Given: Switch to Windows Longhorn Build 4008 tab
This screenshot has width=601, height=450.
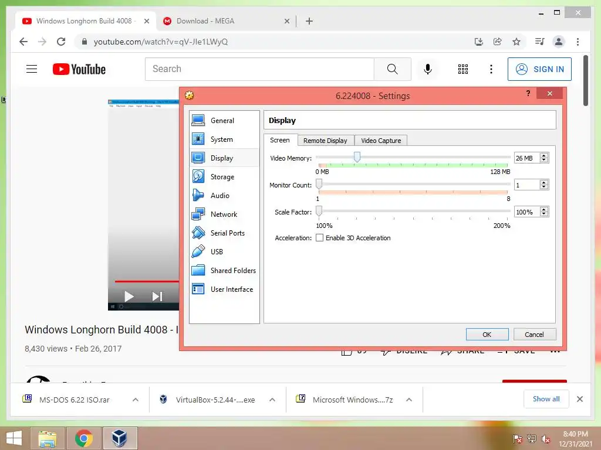Looking at the screenshot, I should point(84,21).
